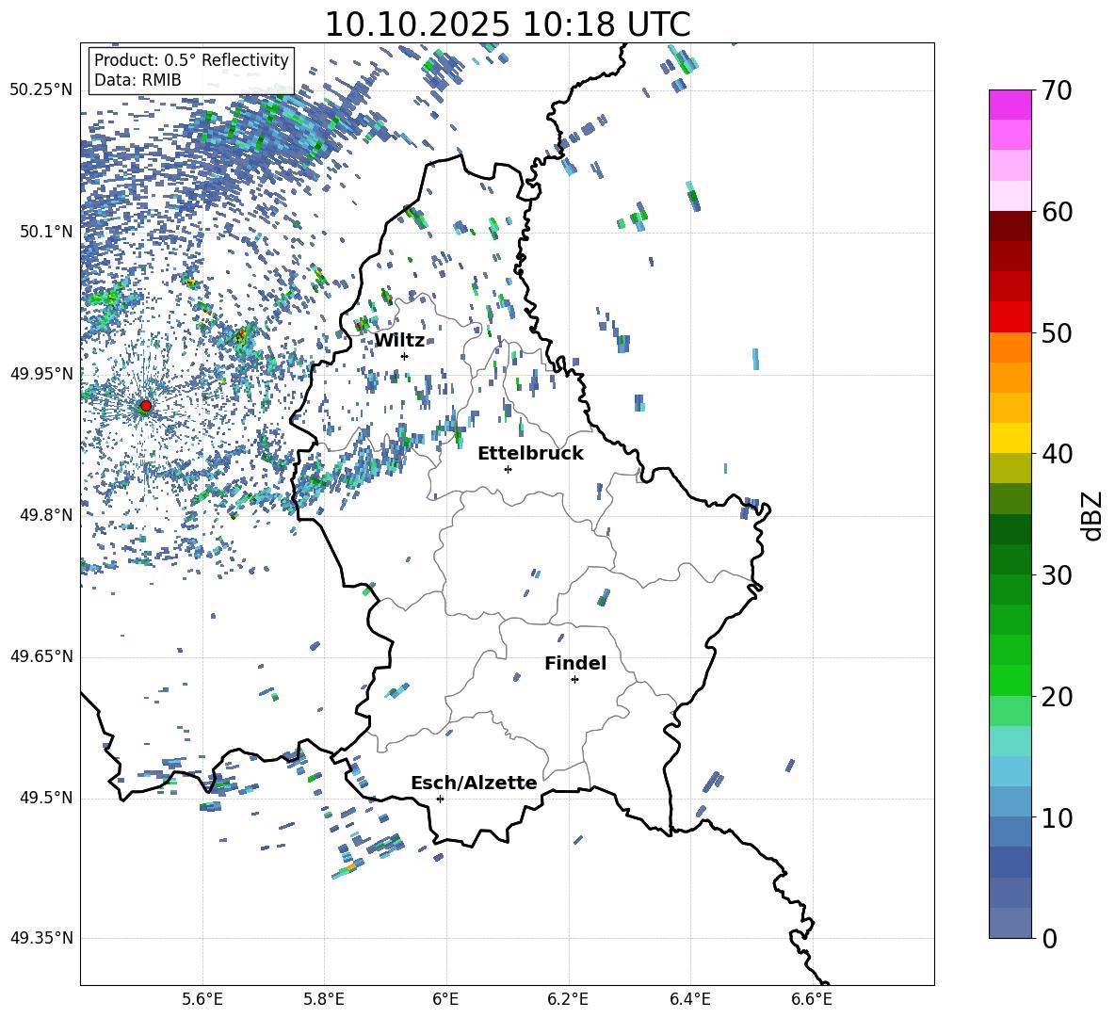Click the Esch/Alzette station cross marker
The image size is (1115, 1018).
point(440,799)
